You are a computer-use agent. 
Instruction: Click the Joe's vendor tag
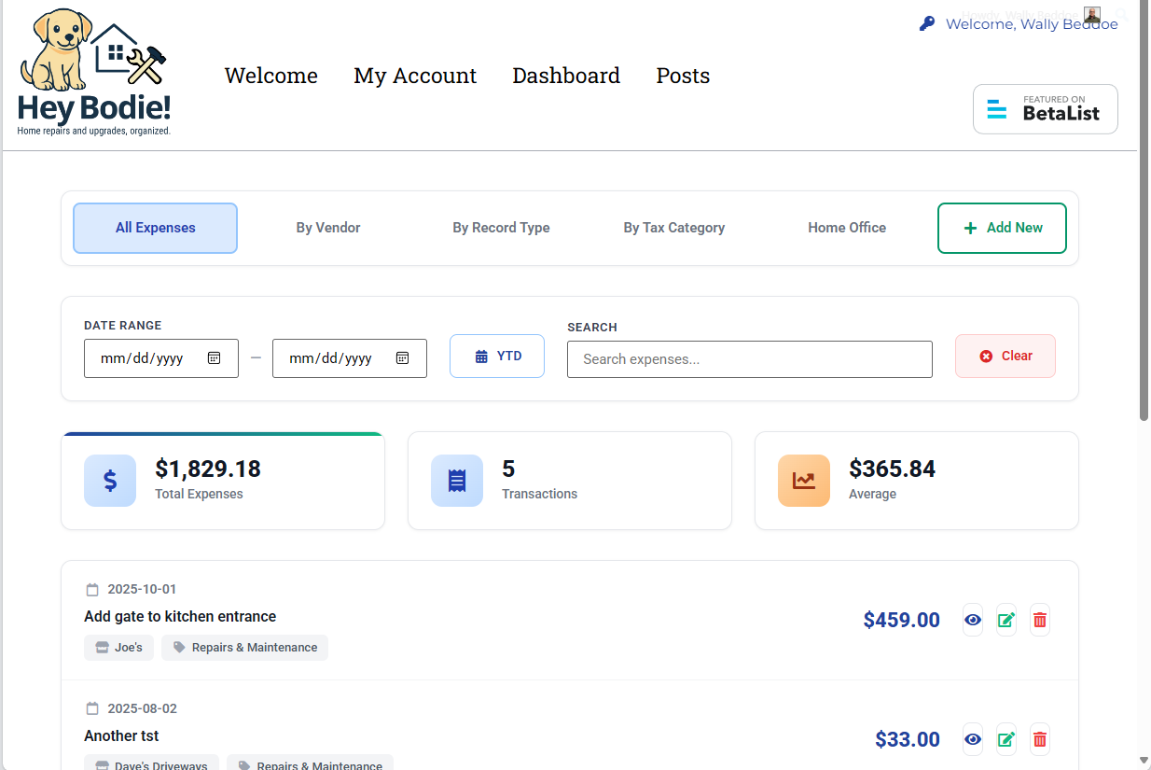[118, 648]
